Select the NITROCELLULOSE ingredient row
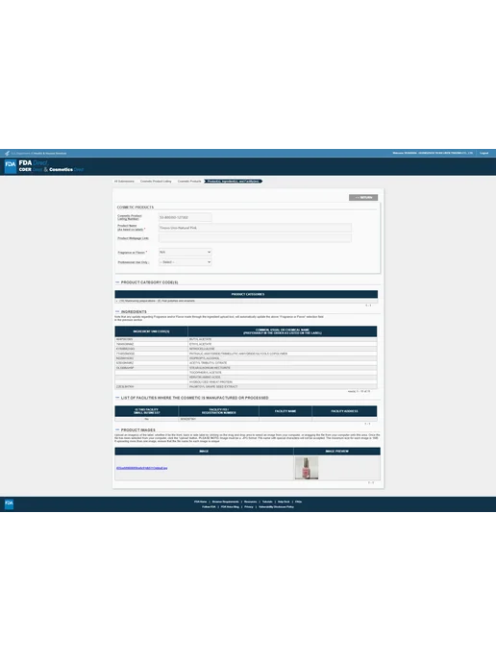This screenshot has width=496, height=661. coord(246,349)
